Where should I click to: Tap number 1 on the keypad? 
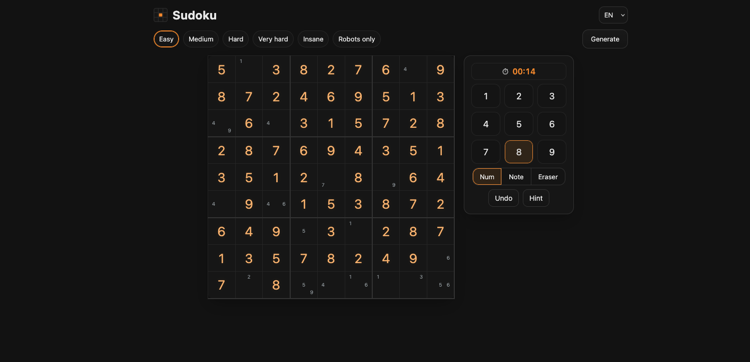click(x=486, y=96)
